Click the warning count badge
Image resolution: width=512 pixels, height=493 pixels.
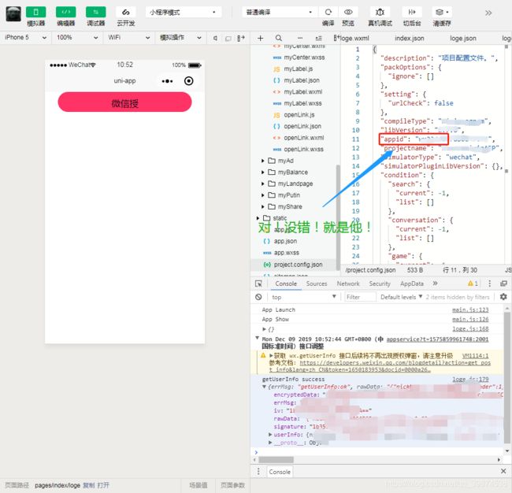[473, 284]
